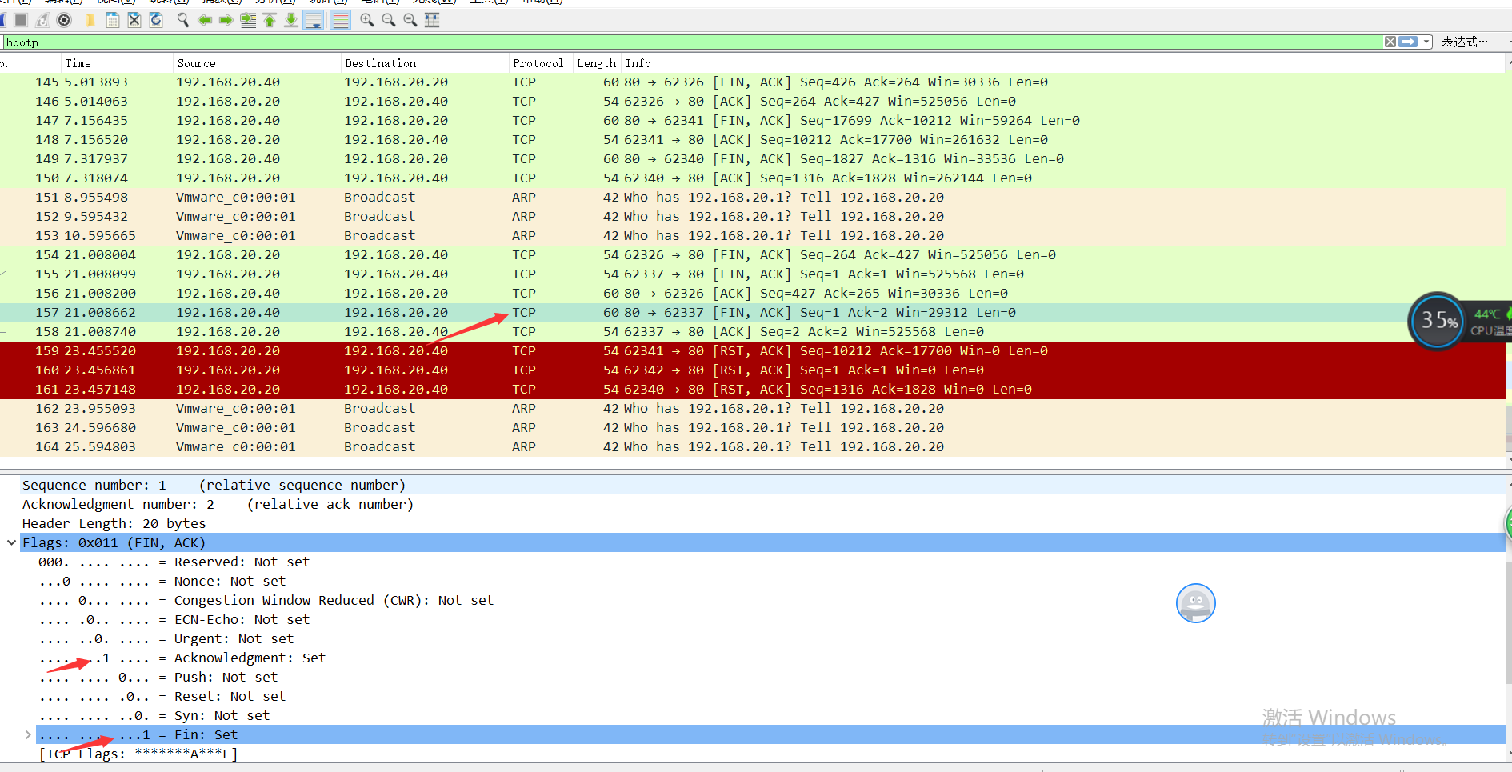The image size is (1512, 772).
Task: Click into the bootp display filter field
Action: (692, 42)
